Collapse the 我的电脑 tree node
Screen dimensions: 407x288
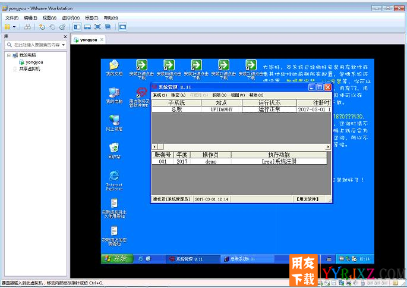(x=9, y=55)
